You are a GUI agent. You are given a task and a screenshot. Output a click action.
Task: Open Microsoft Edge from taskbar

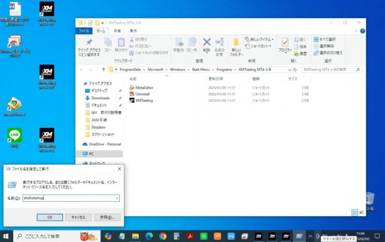[149, 236]
